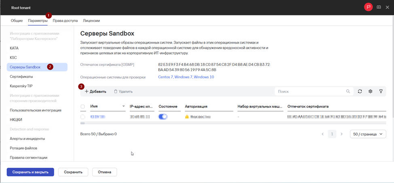Open the Права доступа tab
Screen dimensions: 394x183
(x=65, y=21)
